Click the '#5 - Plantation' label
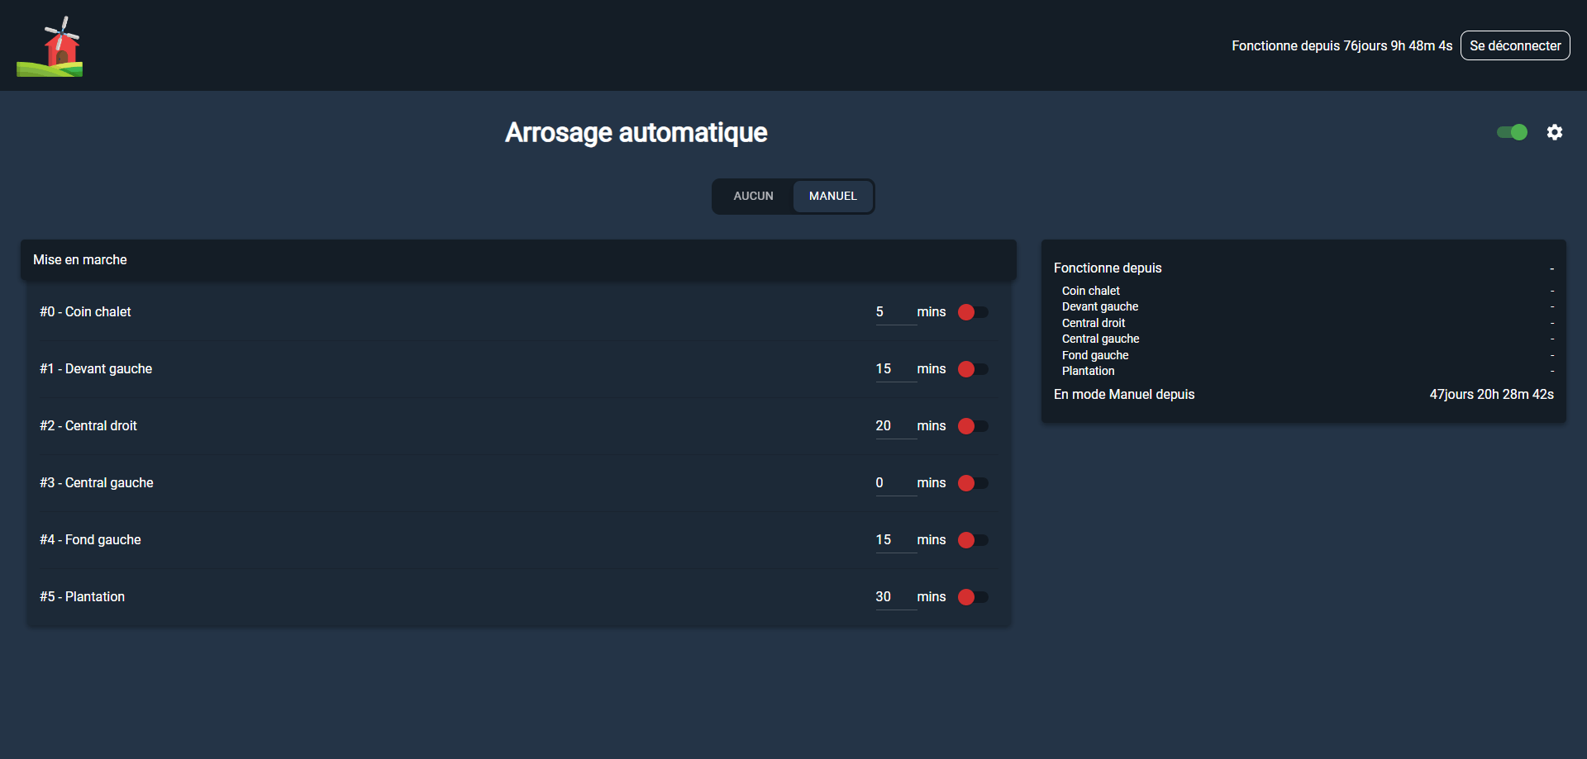The image size is (1587, 759). tap(82, 597)
